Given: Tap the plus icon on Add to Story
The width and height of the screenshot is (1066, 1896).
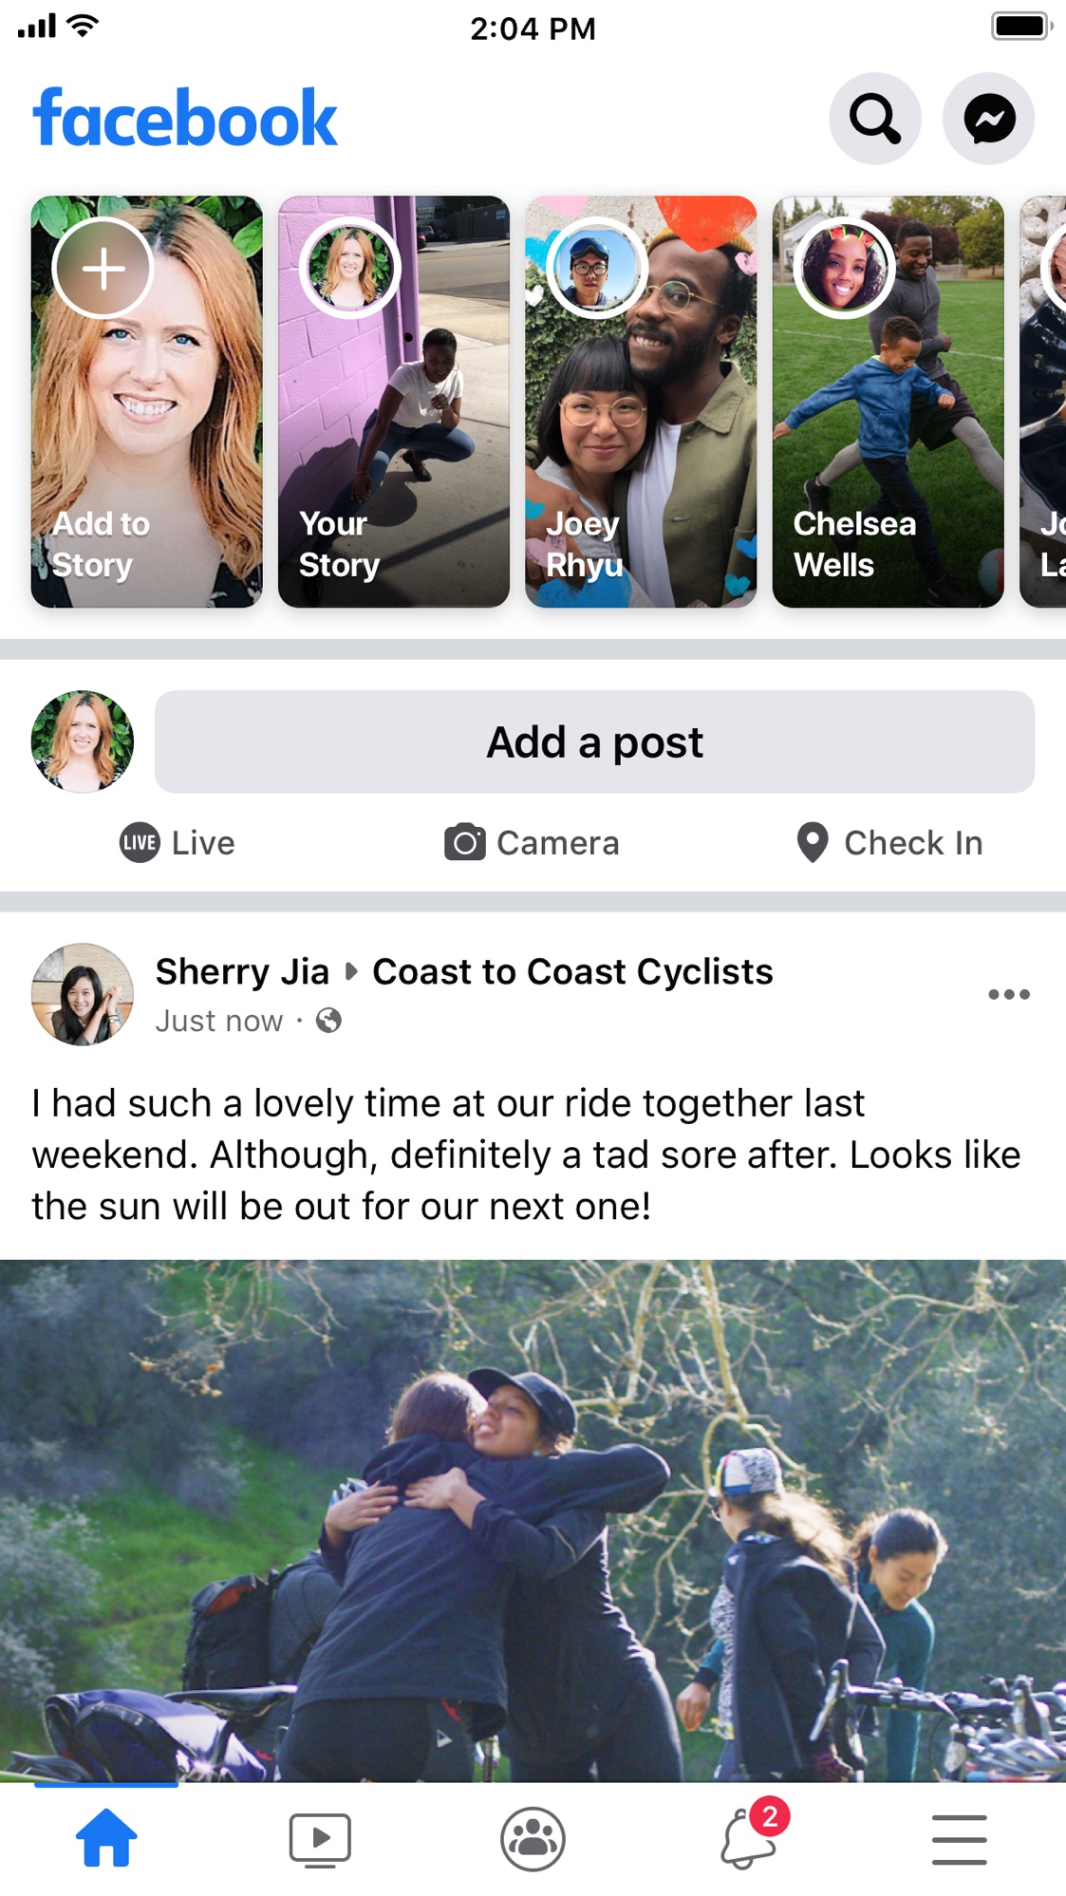Looking at the screenshot, I should pyautogui.click(x=103, y=269).
